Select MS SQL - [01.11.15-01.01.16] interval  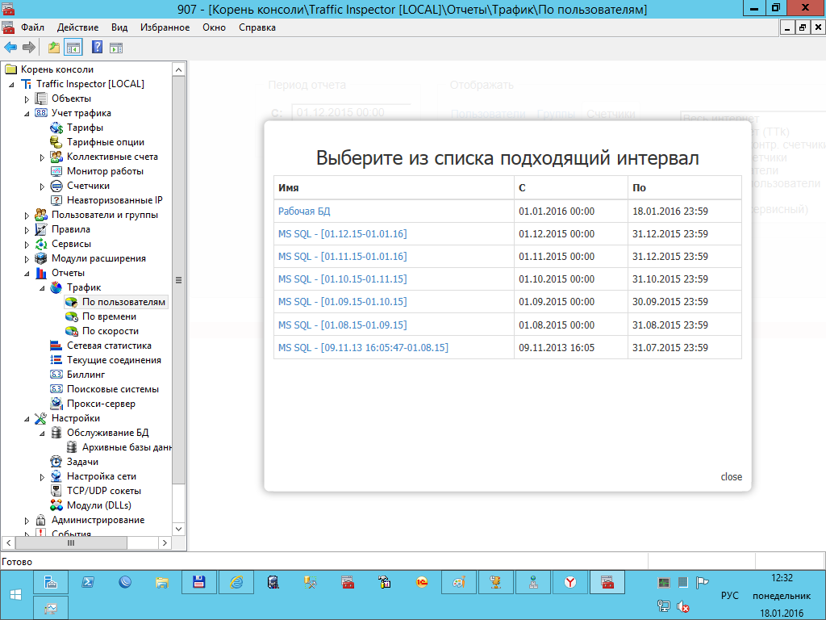point(342,256)
